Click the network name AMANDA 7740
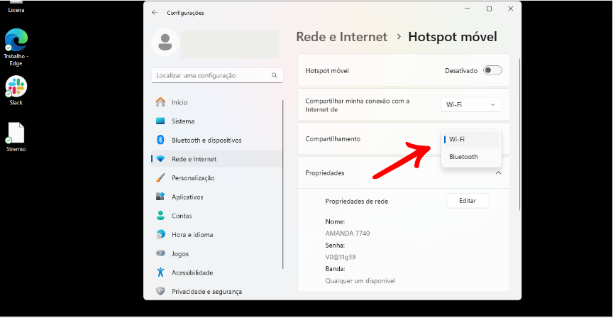The width and height of the screenshot is (613, 318). (347, 233)
